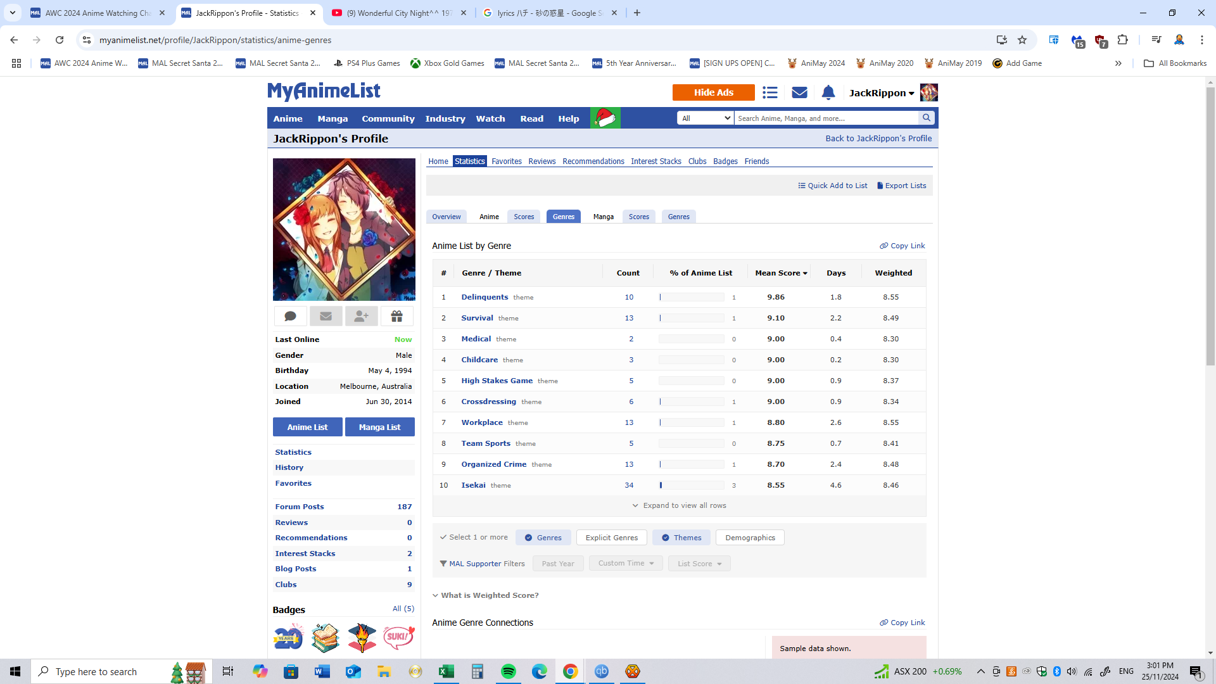This screenshot has height=684, width=1216.
Task: Click the Santa hat seasonal icon
Action: tap(605, 118)
